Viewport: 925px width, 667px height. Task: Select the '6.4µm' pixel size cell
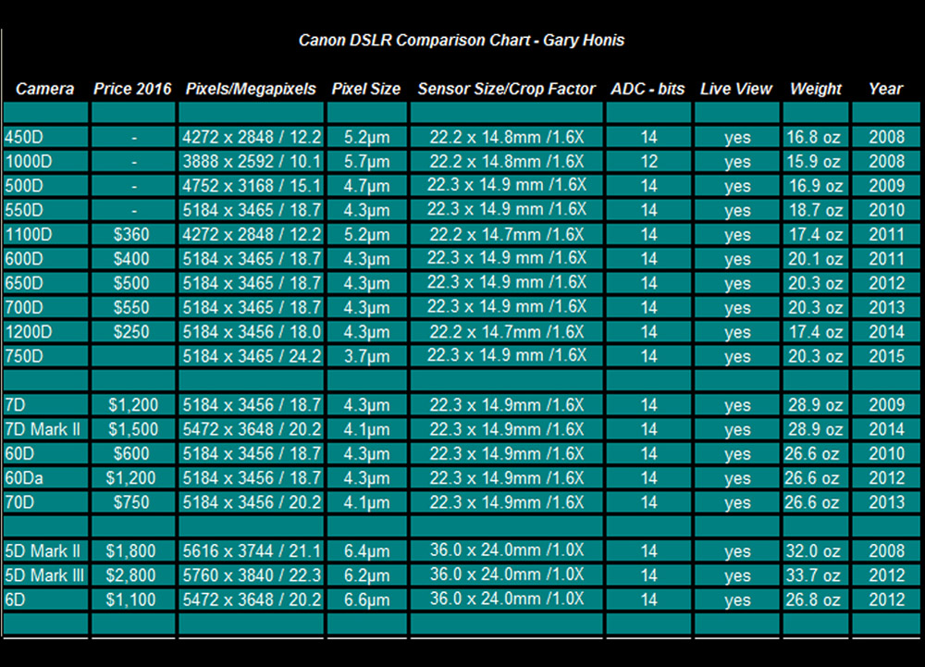pos(367,550)
